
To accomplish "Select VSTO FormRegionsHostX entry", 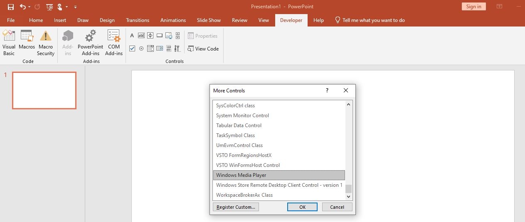I will 279,155.
